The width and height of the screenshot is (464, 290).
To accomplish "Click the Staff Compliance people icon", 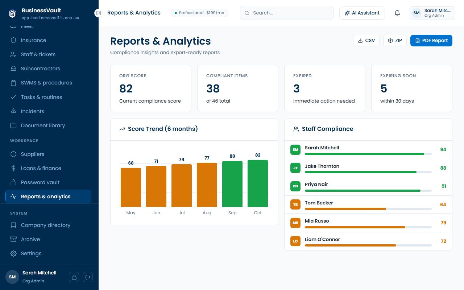I will [296, 129].
